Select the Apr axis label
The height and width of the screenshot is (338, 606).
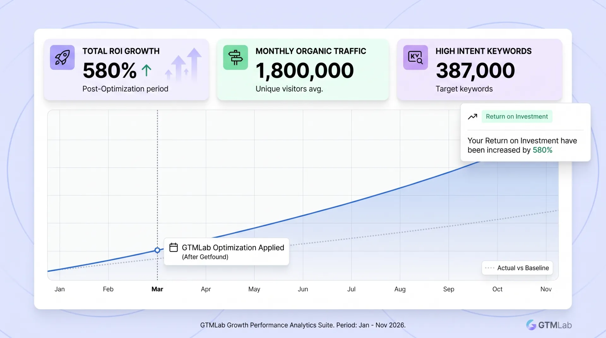[x=206, y=289]
